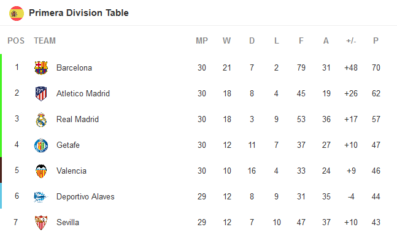Sort by the P points column header
This screenshot has height=235, width=397.
pos(376,40)
